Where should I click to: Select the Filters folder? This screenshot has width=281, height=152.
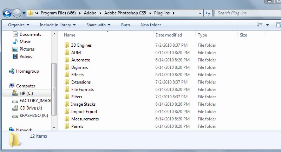pos(73,97)
